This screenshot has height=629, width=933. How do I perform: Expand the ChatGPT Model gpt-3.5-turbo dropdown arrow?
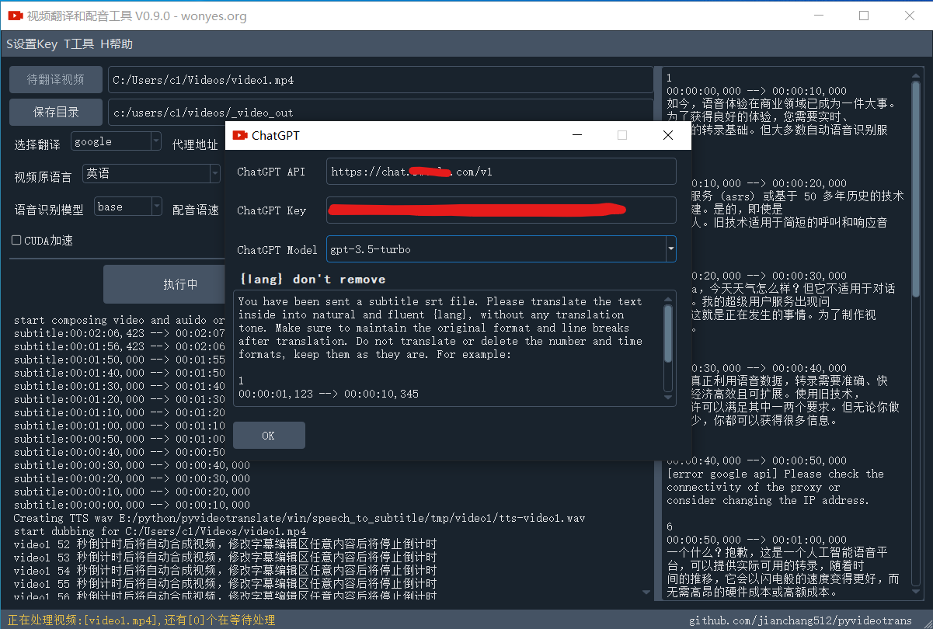pos(670,249)
